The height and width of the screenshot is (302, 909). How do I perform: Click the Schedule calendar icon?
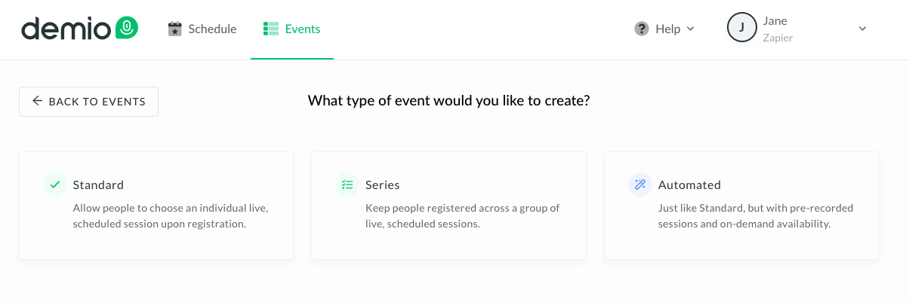point(175,29)
